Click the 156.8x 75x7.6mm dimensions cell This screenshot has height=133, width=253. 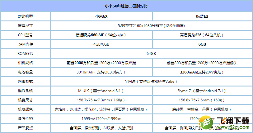[202, 100]
